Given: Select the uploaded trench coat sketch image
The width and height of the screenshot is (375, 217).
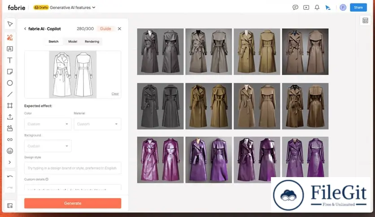Looking at the screenshot, I should [x=73, y=74].
